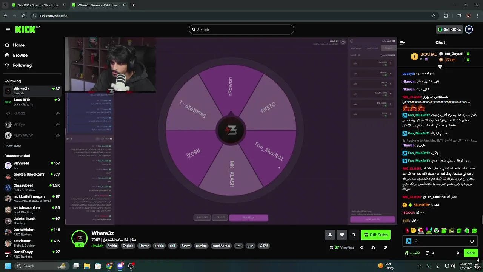The height and width of the screenshot is (272, 483).
Task: Click the 37 Viewers count
Action: click(x=342, y=247)
